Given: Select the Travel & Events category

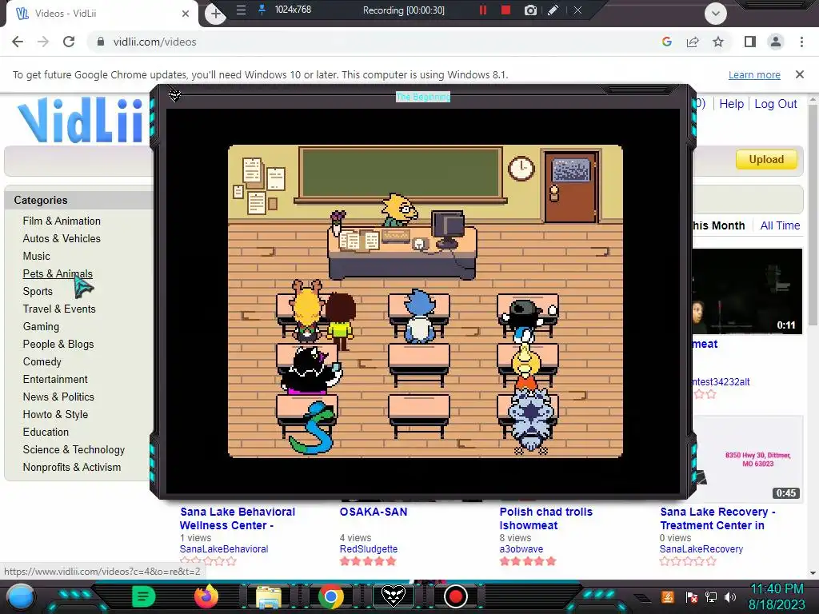Looking at the screenshot, I should pyautogui.click(x=59, y=309).
